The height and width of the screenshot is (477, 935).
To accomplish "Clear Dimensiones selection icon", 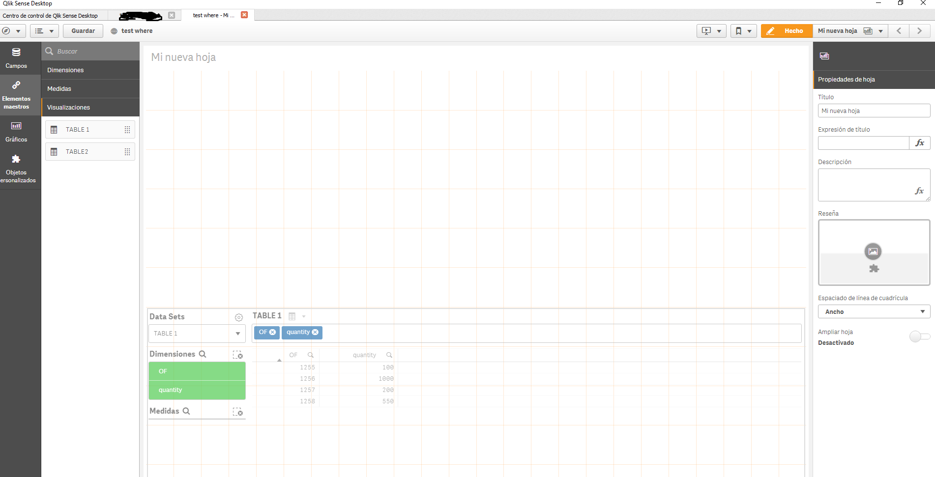I will [238, 355].
